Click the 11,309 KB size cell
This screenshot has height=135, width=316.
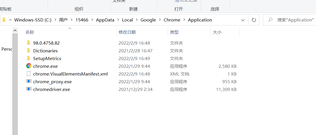pos(226,90)
